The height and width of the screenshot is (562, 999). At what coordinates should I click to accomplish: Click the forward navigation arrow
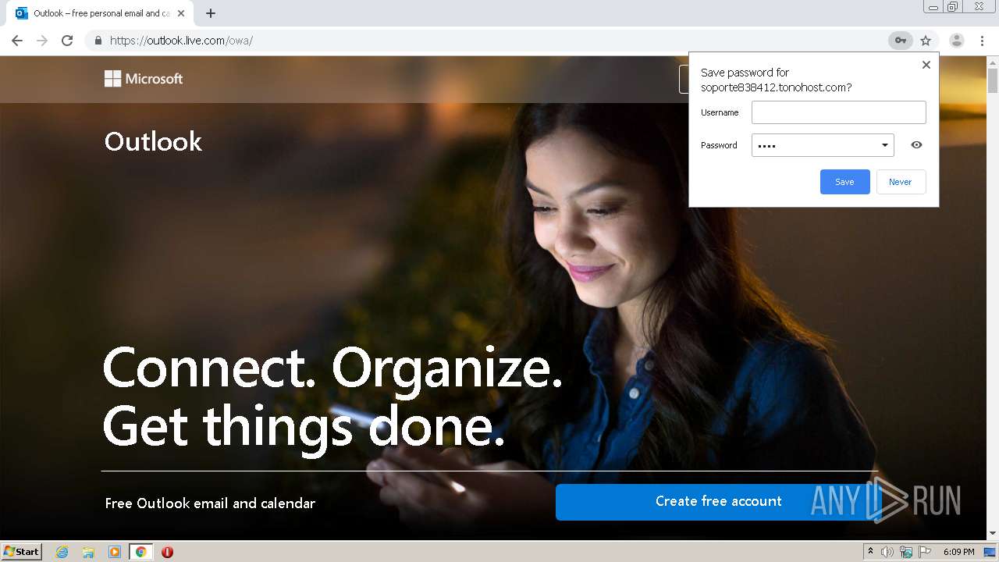click(x=42, y=41)
